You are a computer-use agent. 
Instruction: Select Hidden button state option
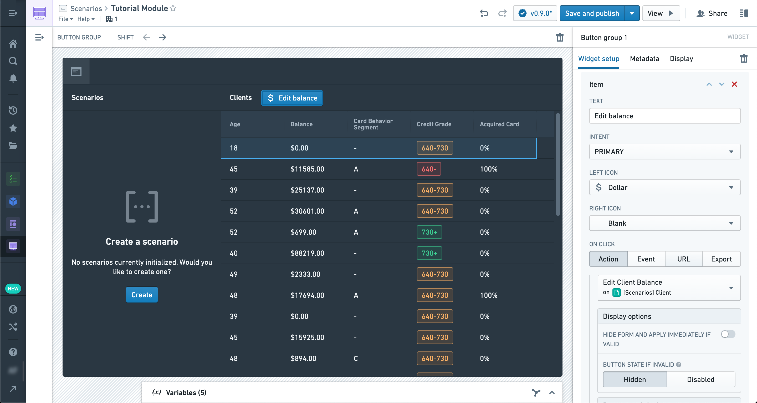tap(635, 380)
